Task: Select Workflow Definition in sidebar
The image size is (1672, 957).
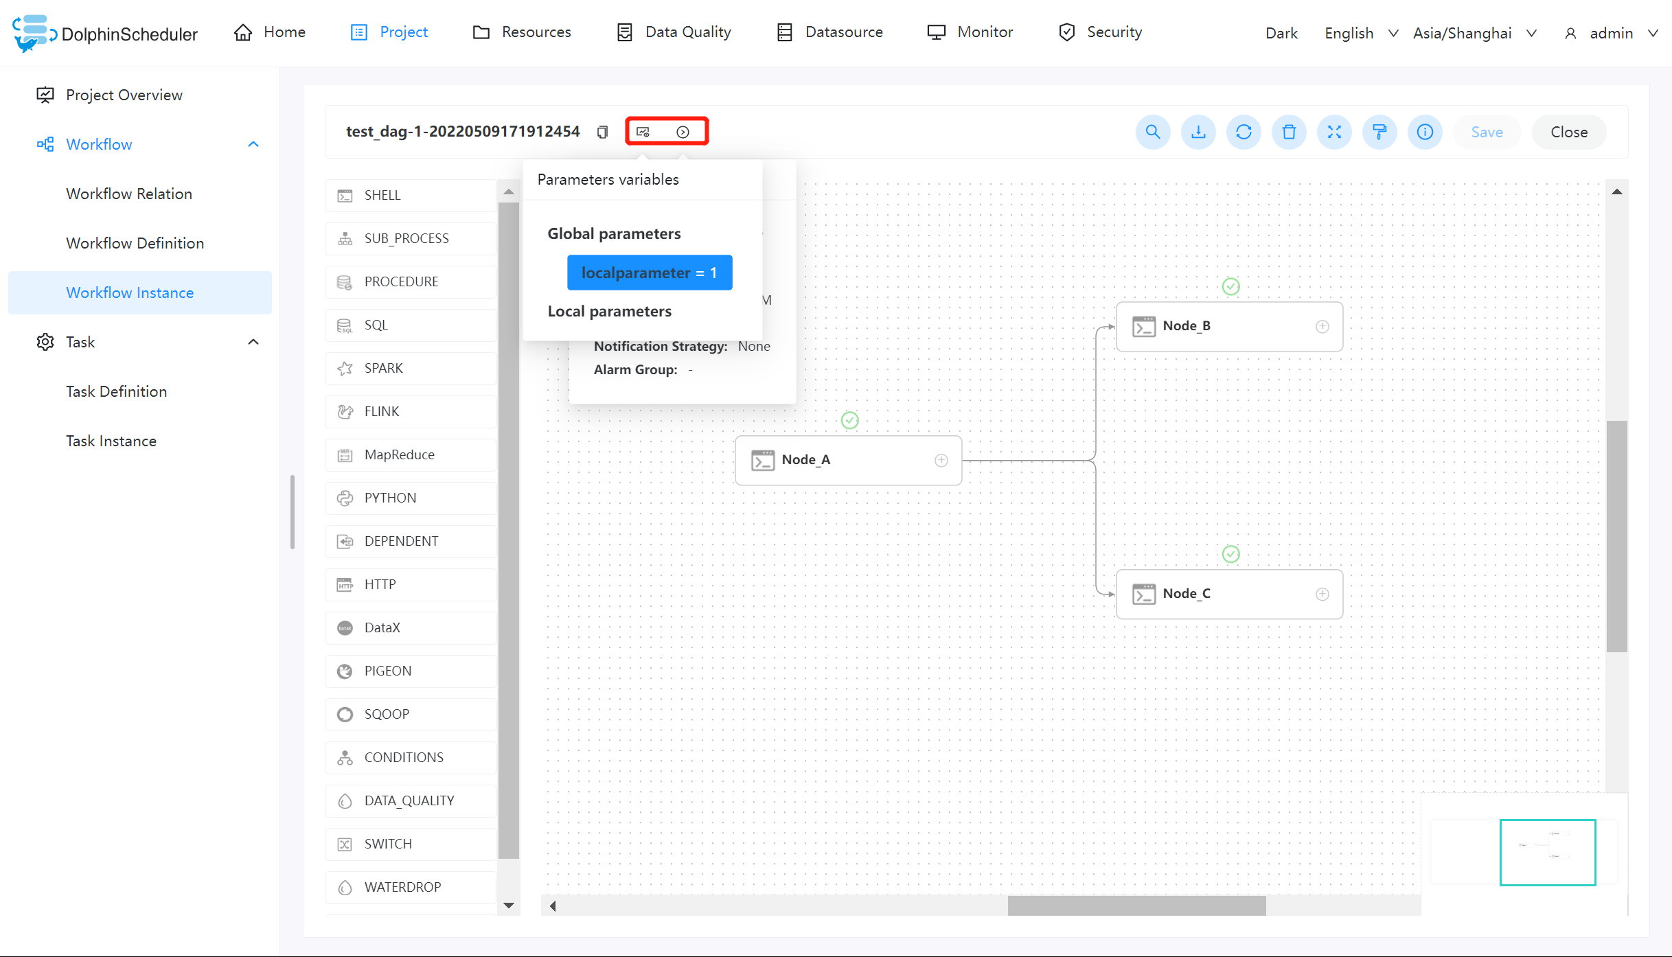Action: click(135, 243)
